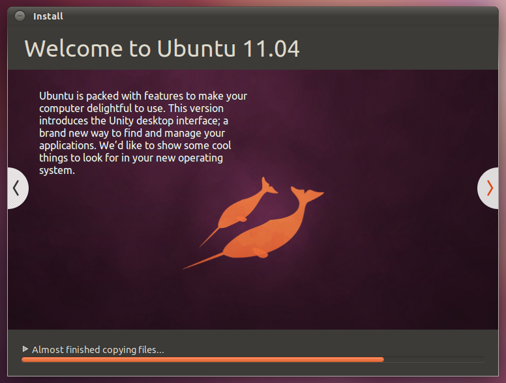Click the window button in the Install title bar
506x383 pixels.
coord(20,16)
